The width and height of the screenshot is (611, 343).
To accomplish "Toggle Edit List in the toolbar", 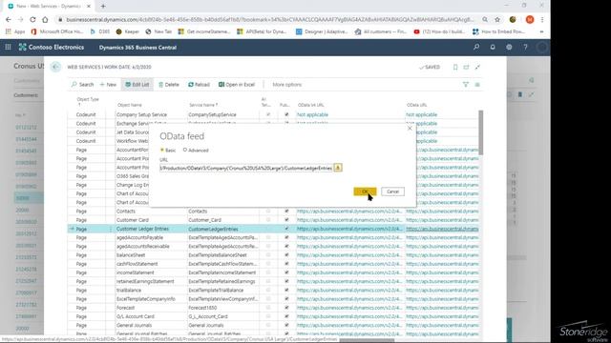I will click(137, 85).
